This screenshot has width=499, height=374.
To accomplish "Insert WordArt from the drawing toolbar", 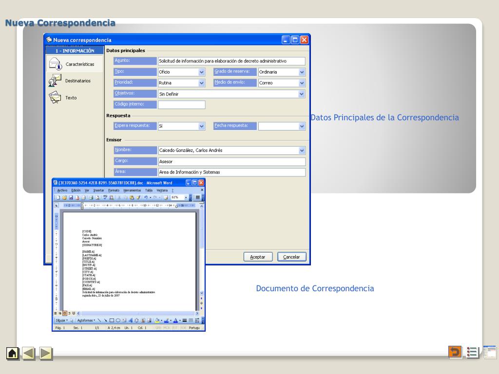I will [131, 320].
